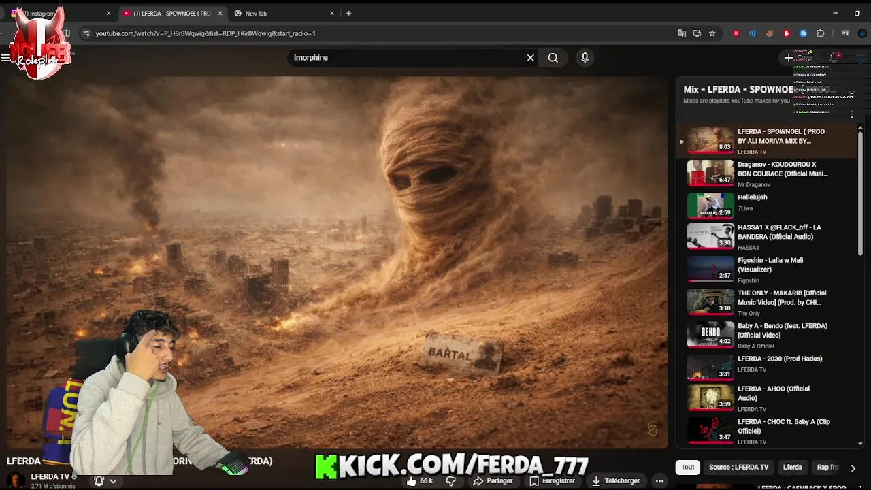Collapse the Mix playlist panel chevron
Image resolution: width=871 pixels, height=490 pixels.
(x=851, y=92)
